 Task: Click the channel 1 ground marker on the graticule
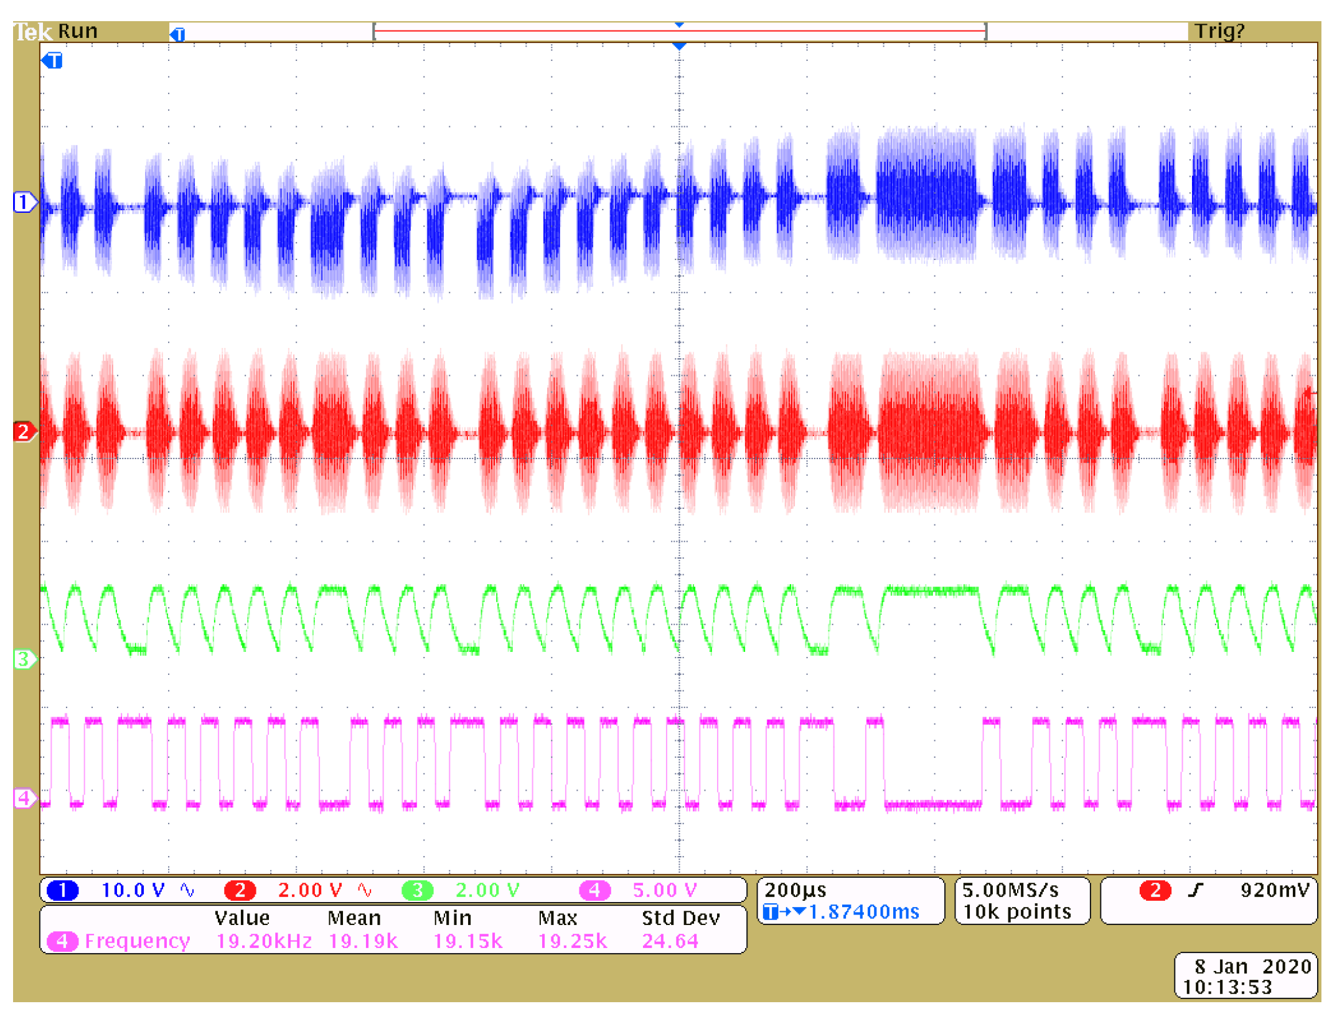point(24,202)
